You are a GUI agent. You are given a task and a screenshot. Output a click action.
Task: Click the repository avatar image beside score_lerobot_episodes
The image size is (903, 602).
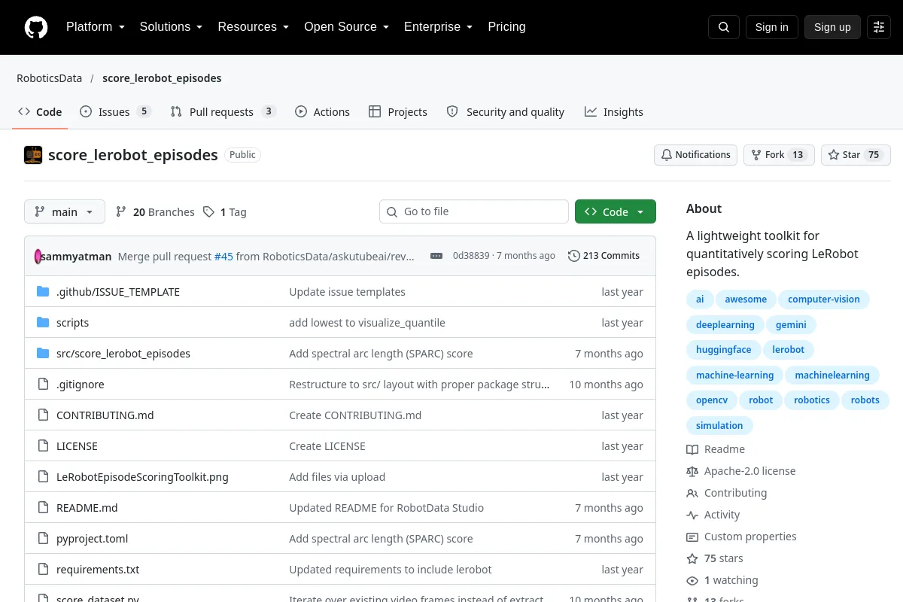tap(33, 155)
